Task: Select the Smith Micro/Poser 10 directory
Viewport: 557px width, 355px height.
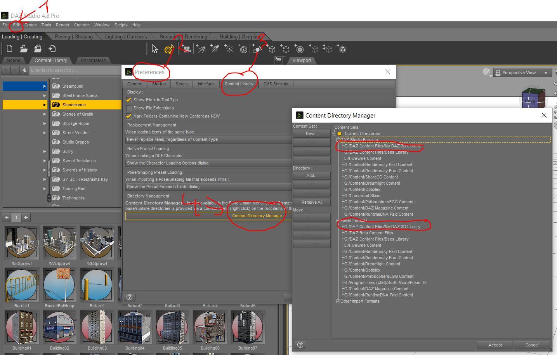Action: click(x=385, y=282)
